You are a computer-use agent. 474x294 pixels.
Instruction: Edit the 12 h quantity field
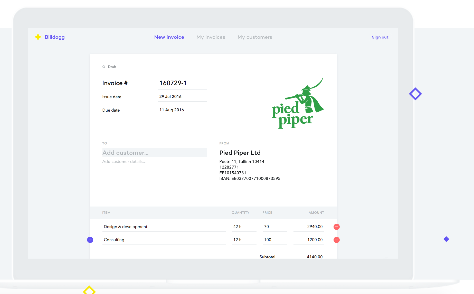coord(244,240)
